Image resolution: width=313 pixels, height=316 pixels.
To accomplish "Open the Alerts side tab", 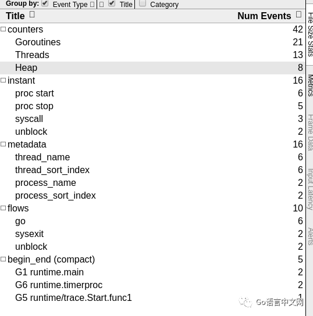I will (x=310, y=236).
